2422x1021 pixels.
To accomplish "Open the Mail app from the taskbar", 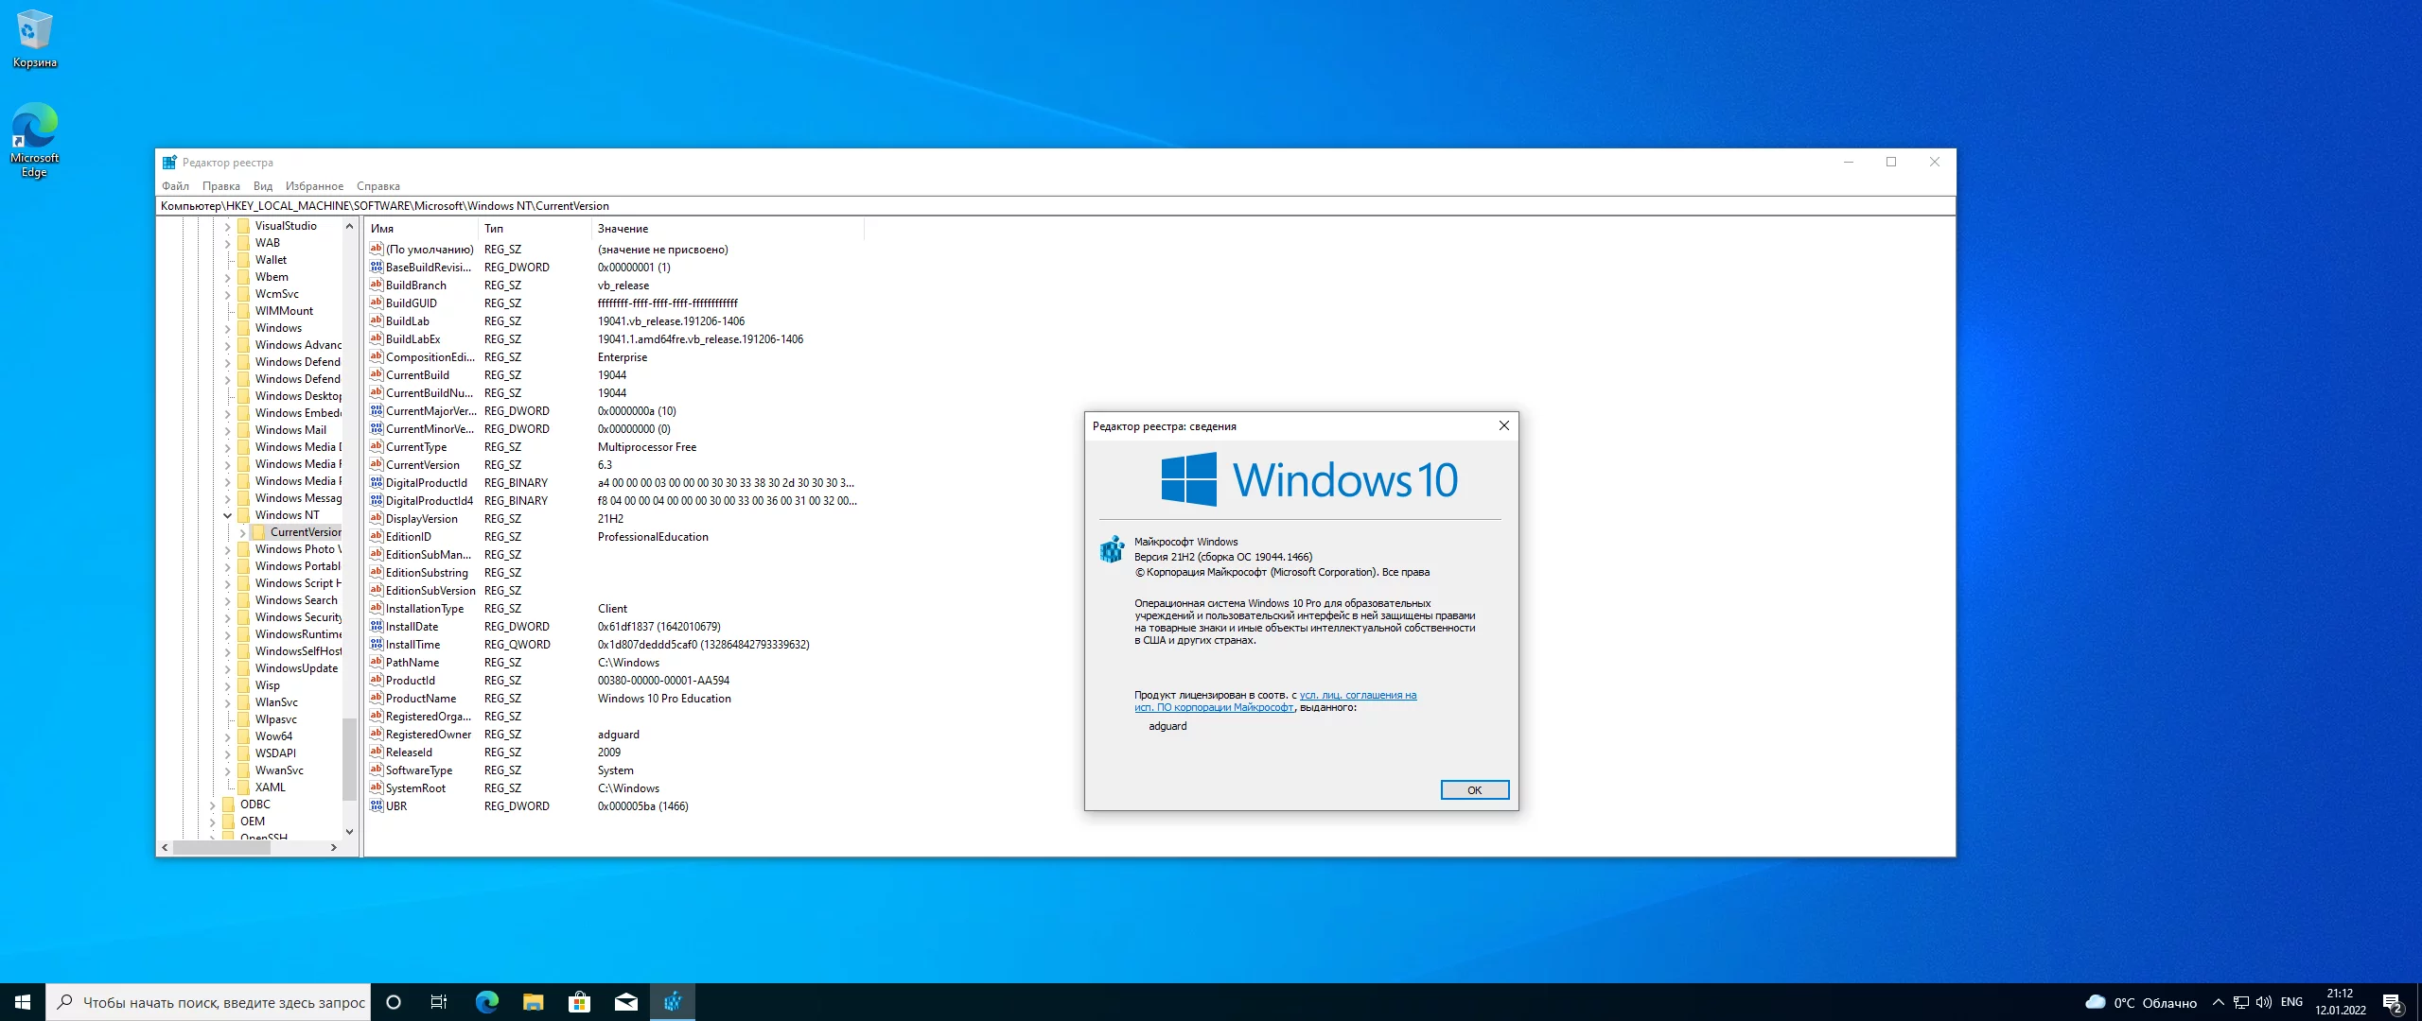I will click(625, 1002).
